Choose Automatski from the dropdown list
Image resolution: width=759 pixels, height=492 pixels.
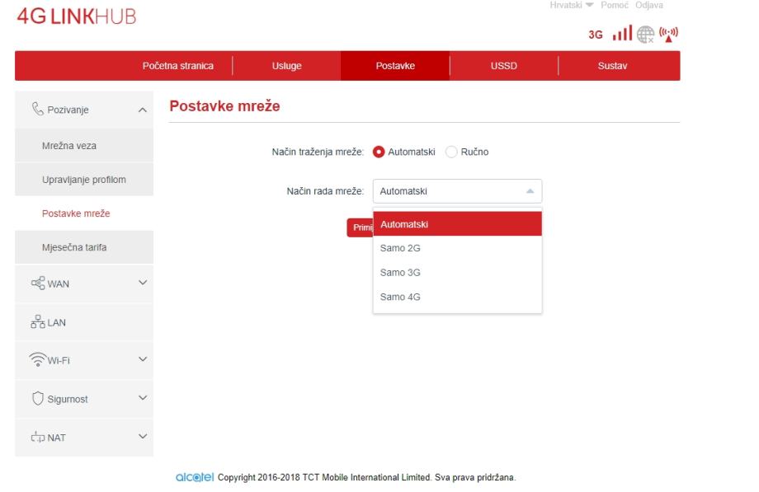point(457,224)
